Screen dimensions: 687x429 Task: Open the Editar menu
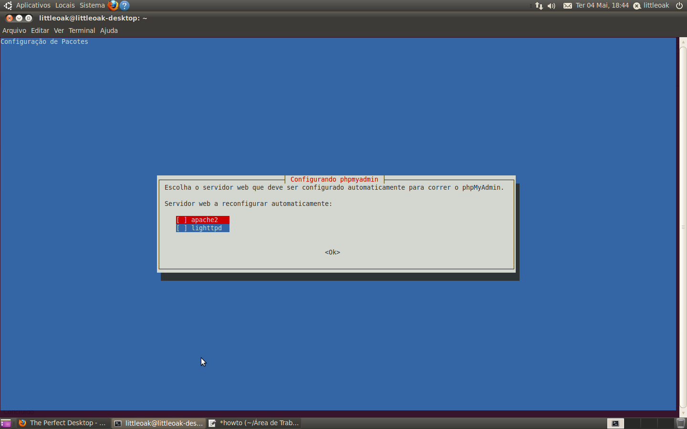40,31
